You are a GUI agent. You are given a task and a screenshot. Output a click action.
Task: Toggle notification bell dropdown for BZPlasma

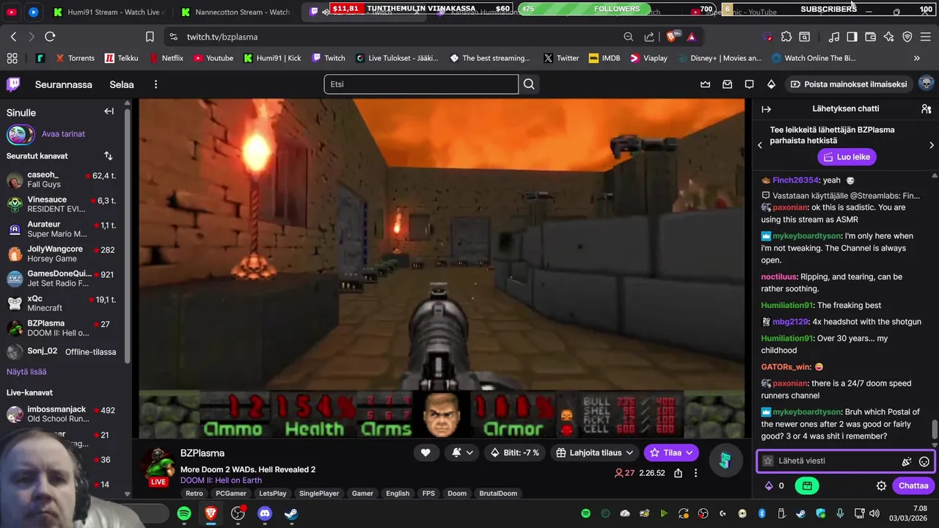coord(462,452)
